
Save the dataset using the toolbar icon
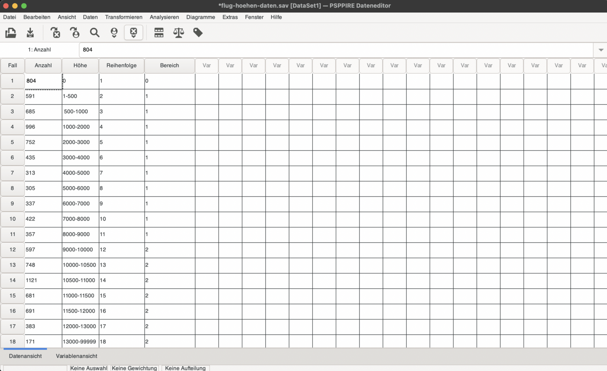tap(30, 33)
